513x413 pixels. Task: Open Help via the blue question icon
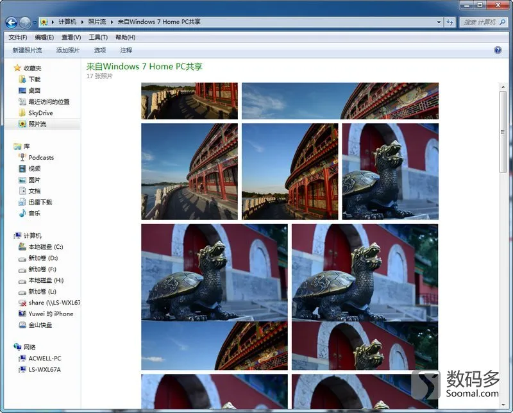498,50
